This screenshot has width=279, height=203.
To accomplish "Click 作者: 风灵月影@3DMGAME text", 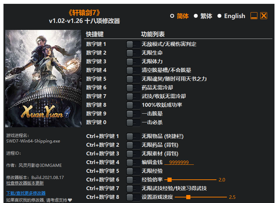I will coord(34,165).
